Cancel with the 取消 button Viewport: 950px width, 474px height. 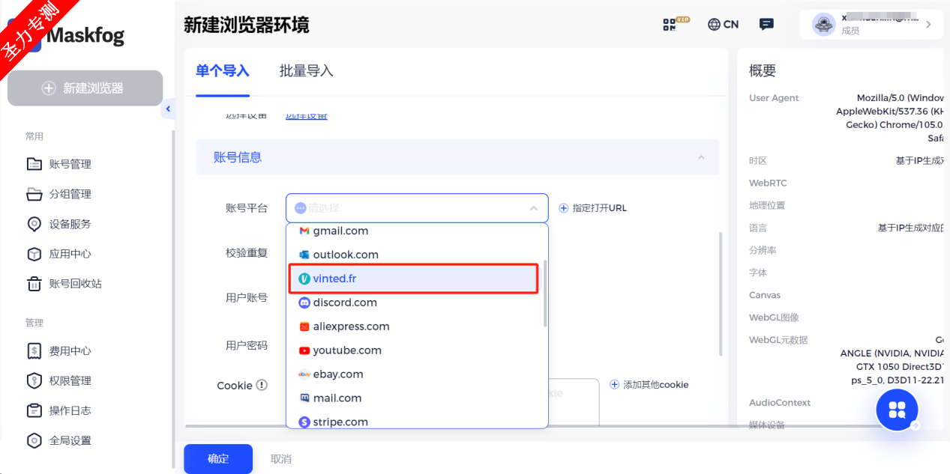pos(281,459)
